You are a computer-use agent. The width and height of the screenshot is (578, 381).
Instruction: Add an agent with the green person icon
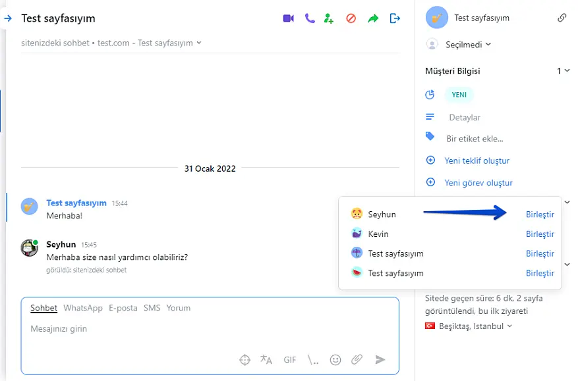tap(329, 18)
